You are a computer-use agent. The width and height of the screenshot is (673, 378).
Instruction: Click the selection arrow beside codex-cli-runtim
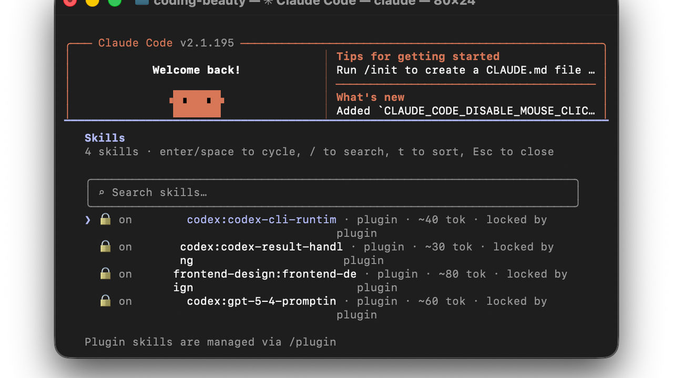[88, 220]
